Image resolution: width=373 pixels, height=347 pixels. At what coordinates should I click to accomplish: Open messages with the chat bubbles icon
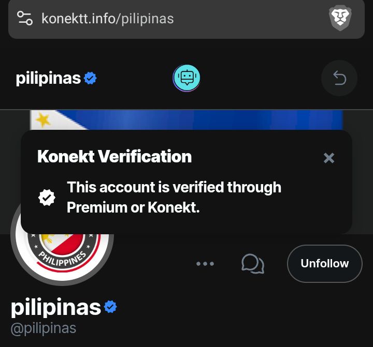coord(253,264)
